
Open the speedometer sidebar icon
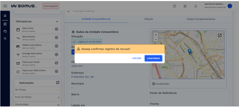[5, 31]
